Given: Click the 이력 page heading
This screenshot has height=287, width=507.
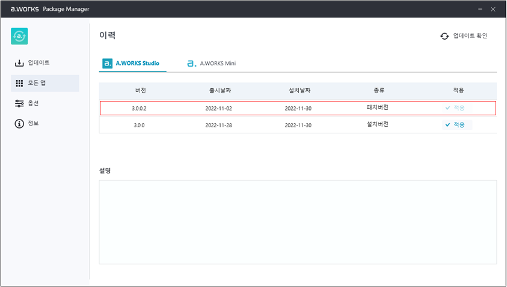Looking at the screenshot, I should point(107,35).
